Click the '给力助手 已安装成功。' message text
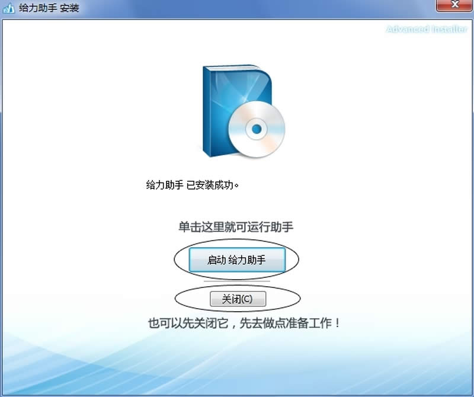The width and height of the screenshot is (474, 397). [x=193, y=185]
